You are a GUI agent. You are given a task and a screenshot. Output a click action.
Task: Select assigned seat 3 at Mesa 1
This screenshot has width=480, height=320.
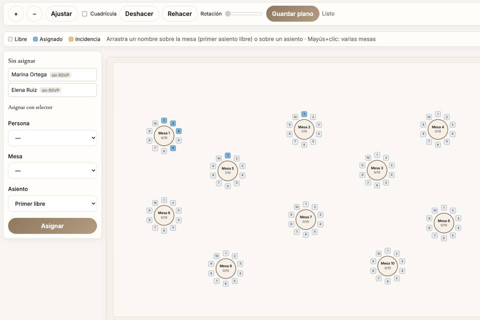[x=179, y=131]
